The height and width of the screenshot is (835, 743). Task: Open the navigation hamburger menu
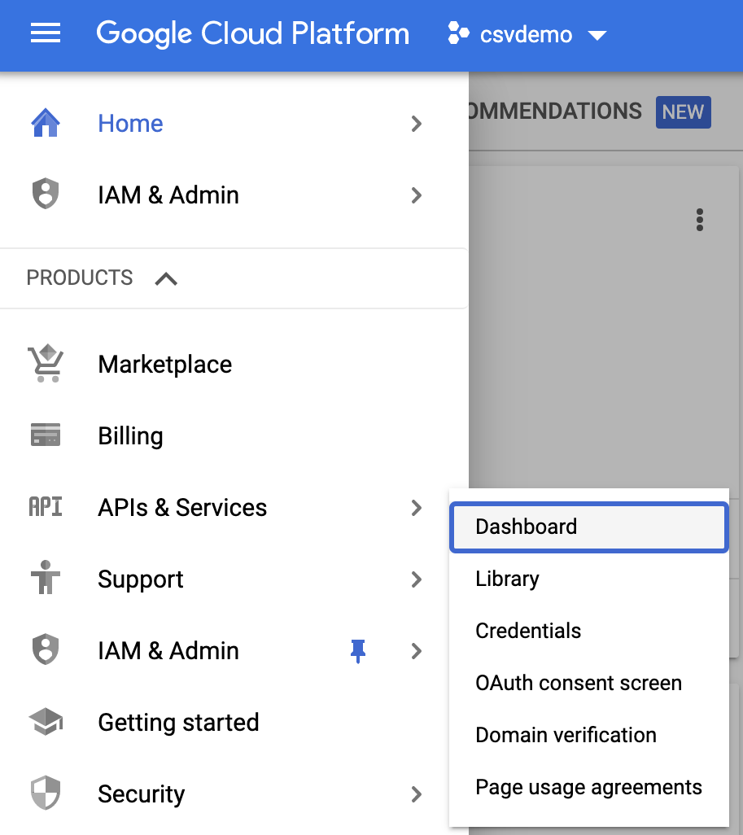tap(45, 34)
